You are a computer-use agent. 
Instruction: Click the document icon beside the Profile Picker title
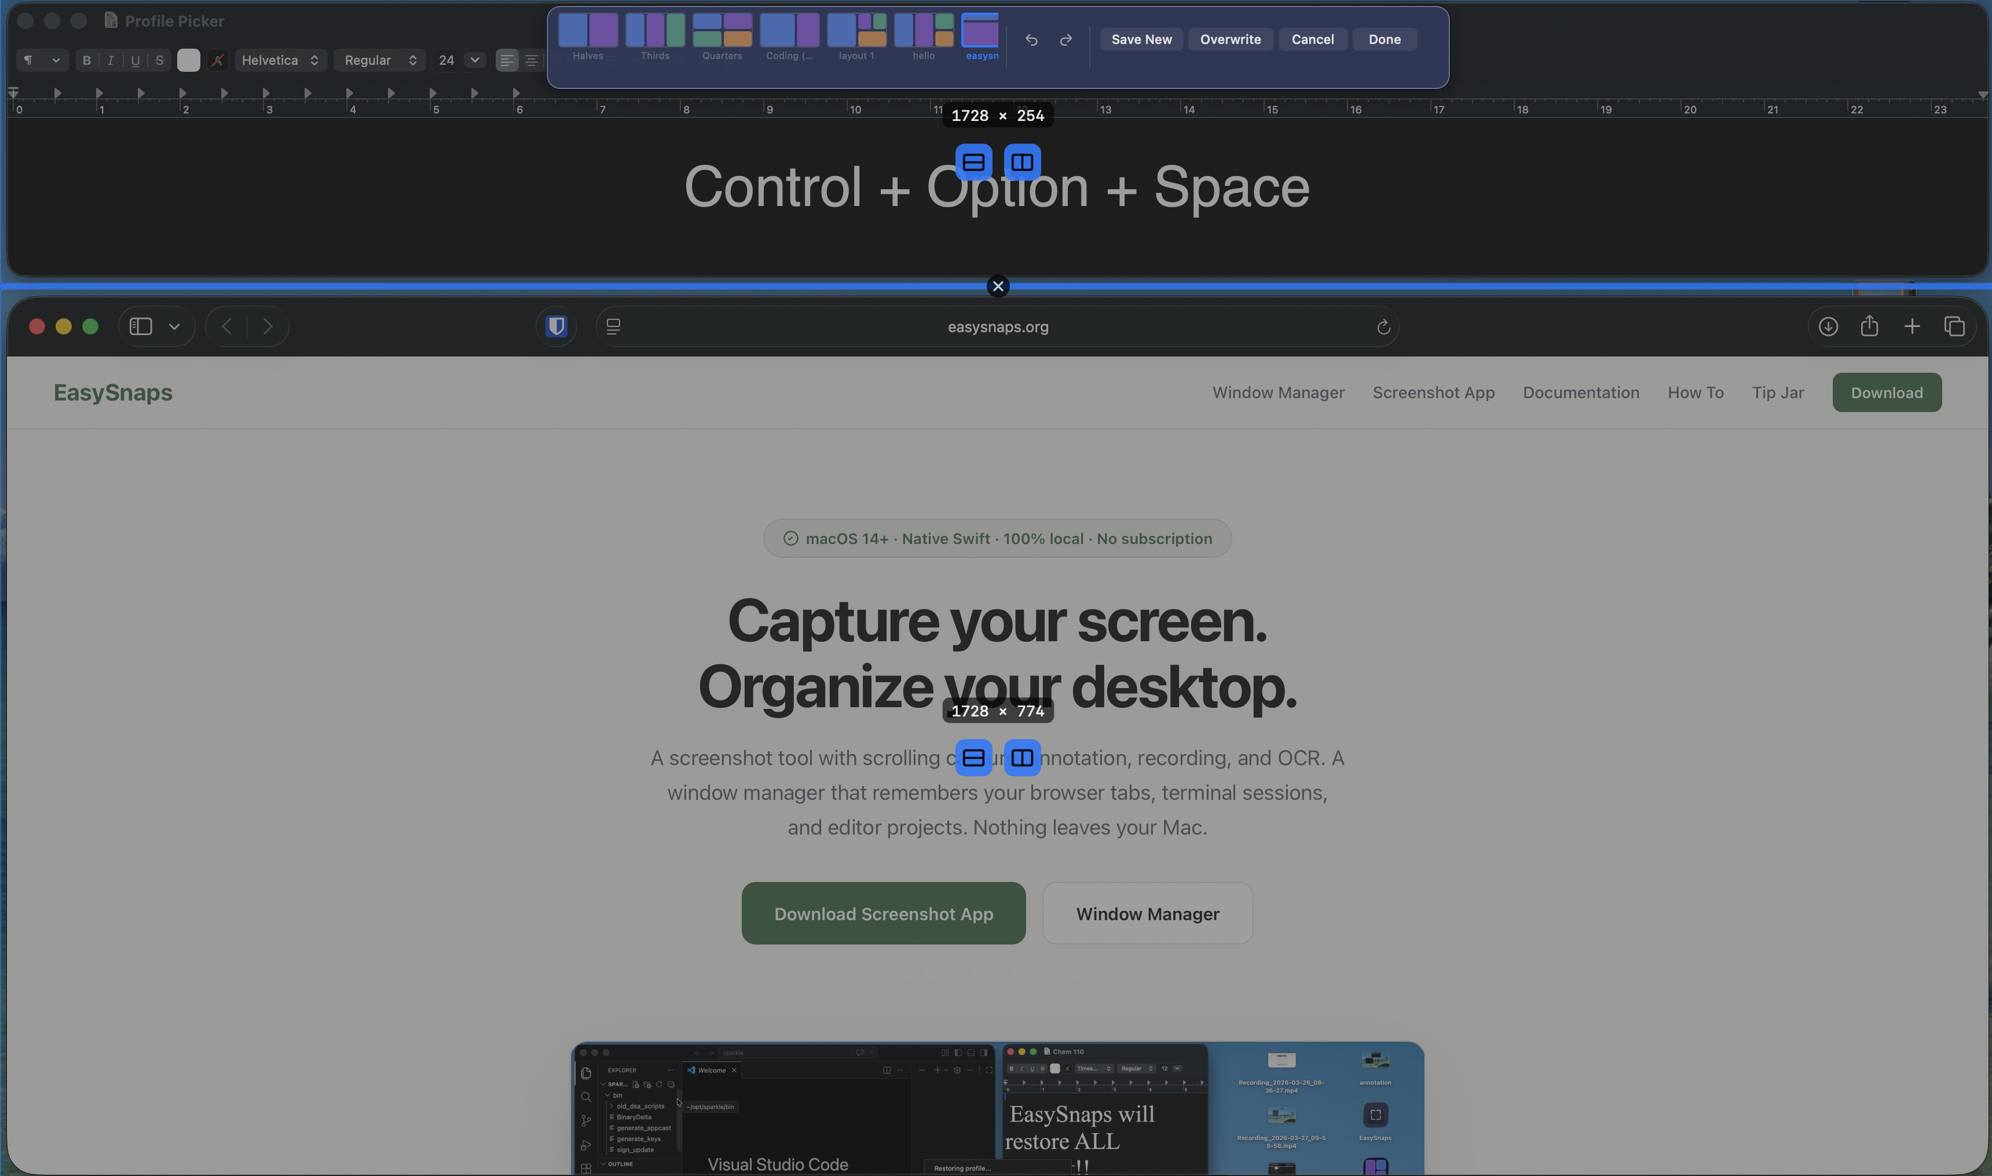(x=111, y=21)
